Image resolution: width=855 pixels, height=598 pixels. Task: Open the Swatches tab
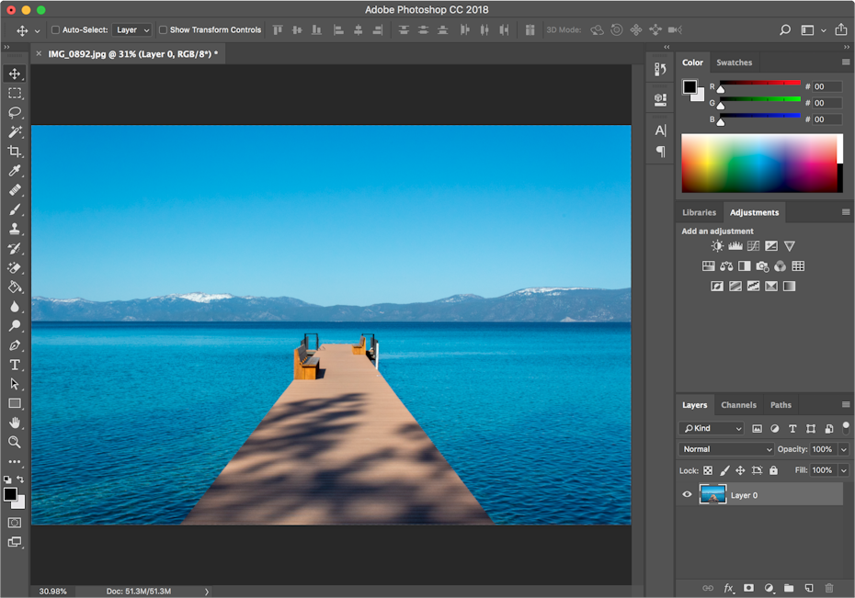(x=734, y=62)
